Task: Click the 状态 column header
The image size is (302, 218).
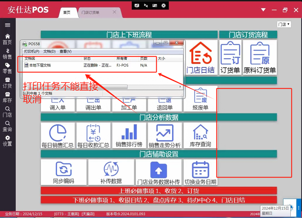Action: point(87,58)
